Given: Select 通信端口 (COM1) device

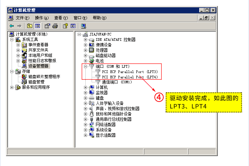Looking at the screenshot, I should [117, 82].
